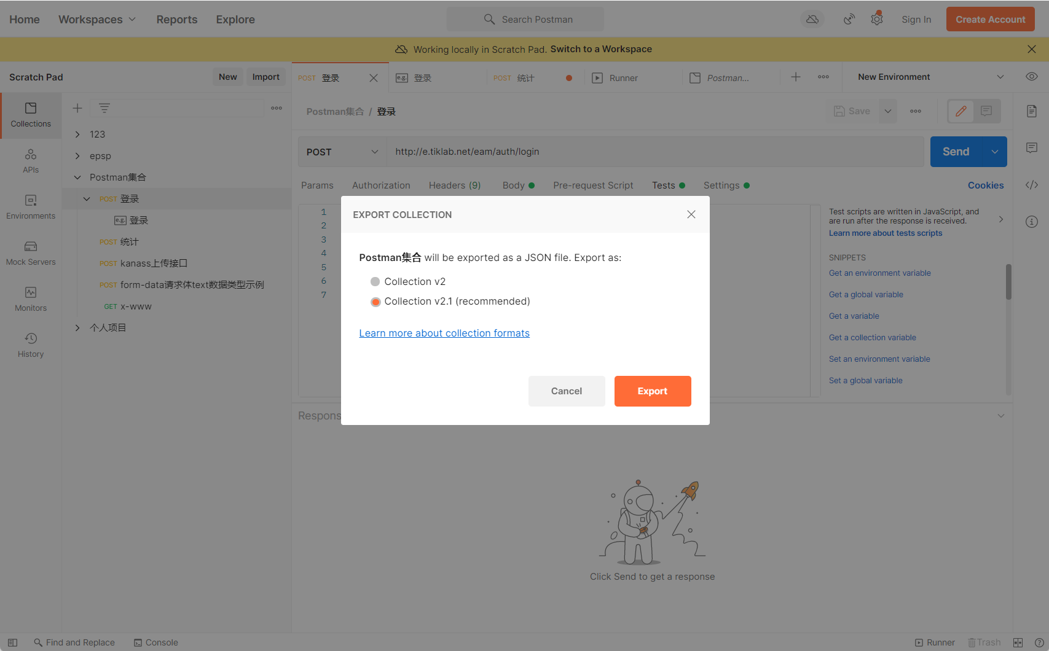This screenshot has width=1049, height=651.
Task: Open request more actions ellipsis near Save
Action: [x=916, y=111]
